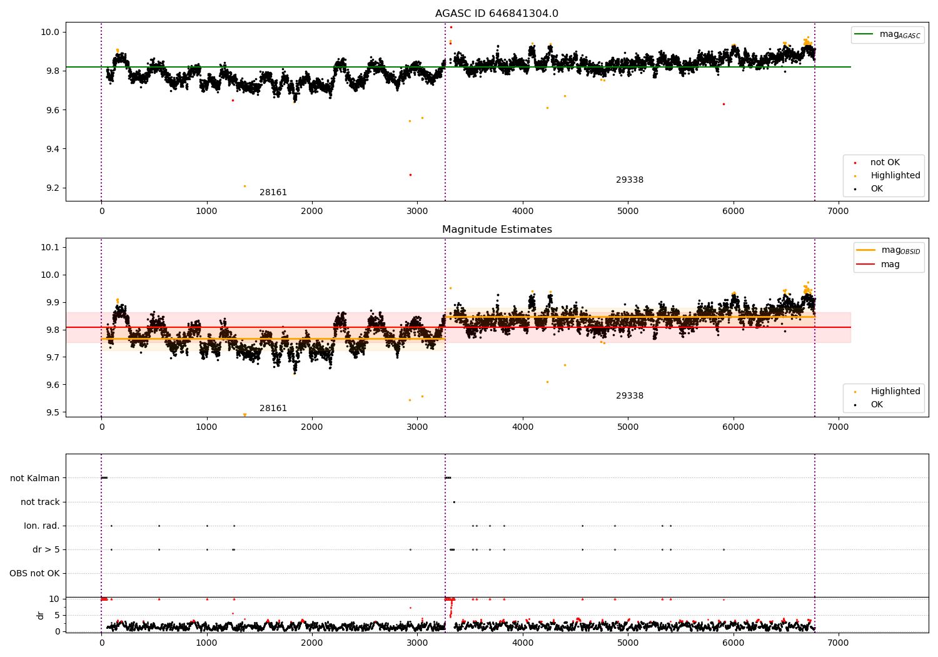938x657 pixels.
Task: Click the 'dr' y-axis label
Action: coord(41,615)
